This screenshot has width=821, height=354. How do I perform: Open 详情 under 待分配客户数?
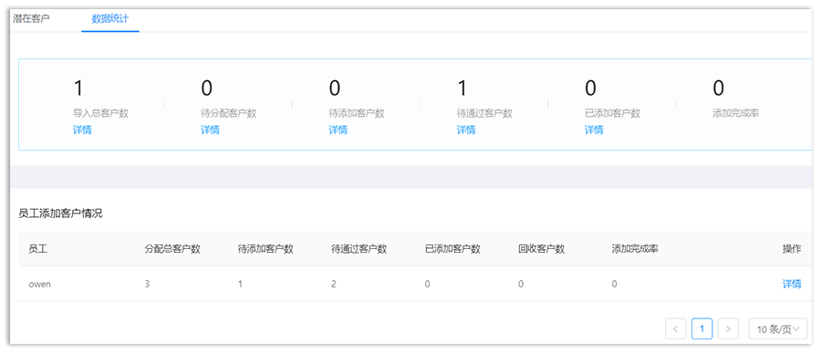210,130
